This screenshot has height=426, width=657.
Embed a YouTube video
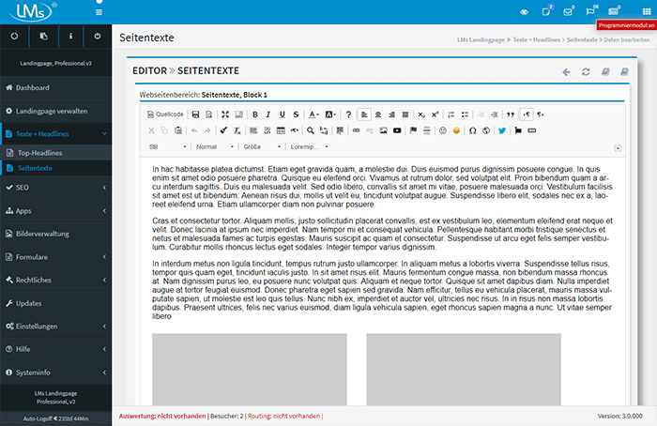tap(397, 130)
